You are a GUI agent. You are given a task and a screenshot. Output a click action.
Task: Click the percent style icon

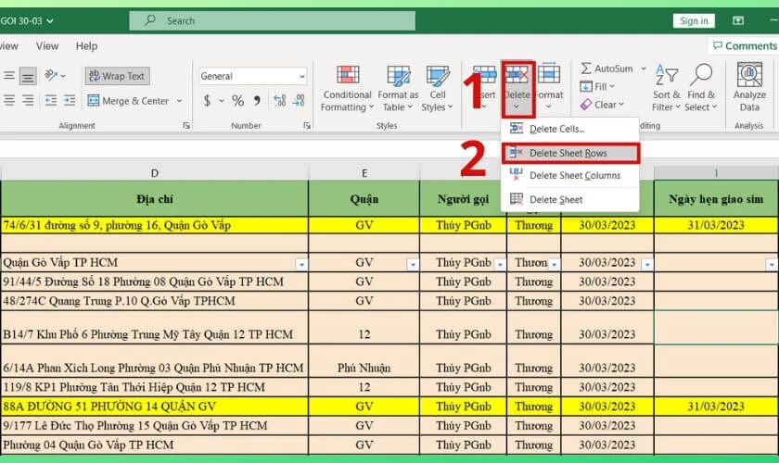[238, 101]
